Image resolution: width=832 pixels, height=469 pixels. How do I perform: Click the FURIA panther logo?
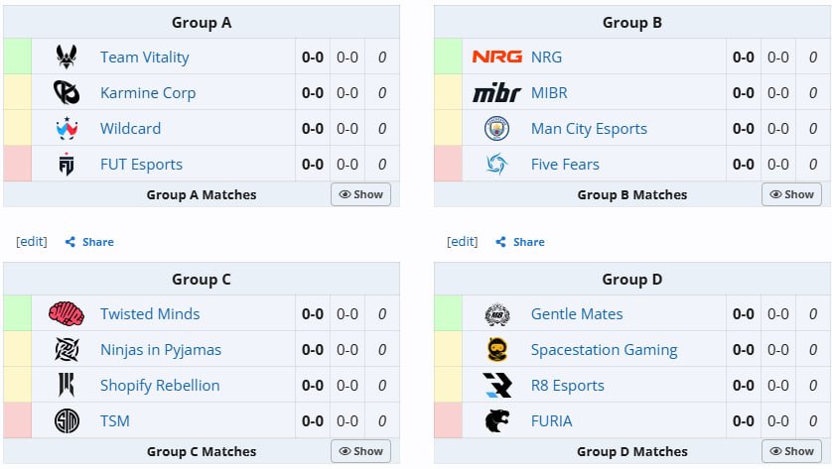[x=496, y=420]
